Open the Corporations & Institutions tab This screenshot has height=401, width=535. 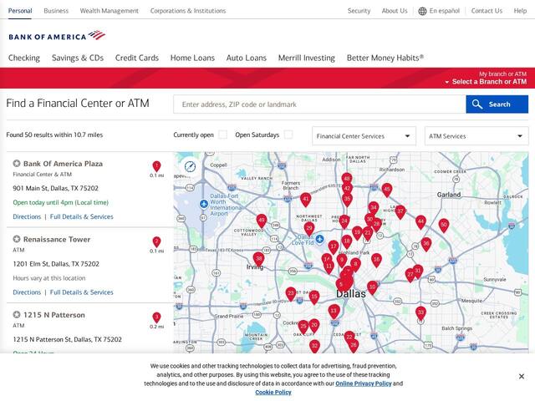[x=188, y=11]
